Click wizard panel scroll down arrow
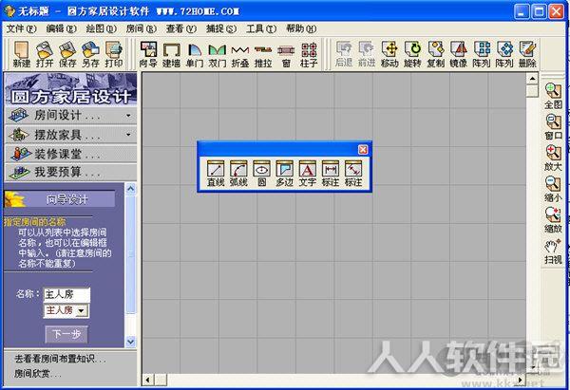Viewport: 570px width, 390px height. click(130, 342)
